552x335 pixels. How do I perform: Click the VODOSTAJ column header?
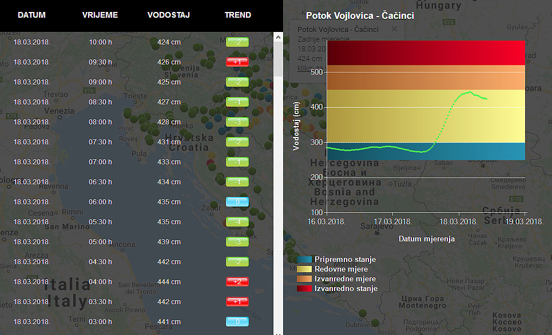[169, 15]
